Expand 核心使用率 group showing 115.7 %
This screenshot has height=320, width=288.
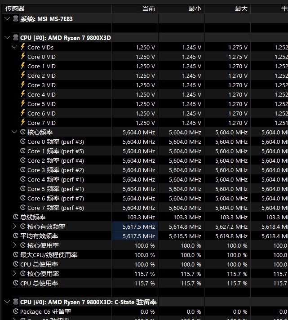[x=14, y=273]
